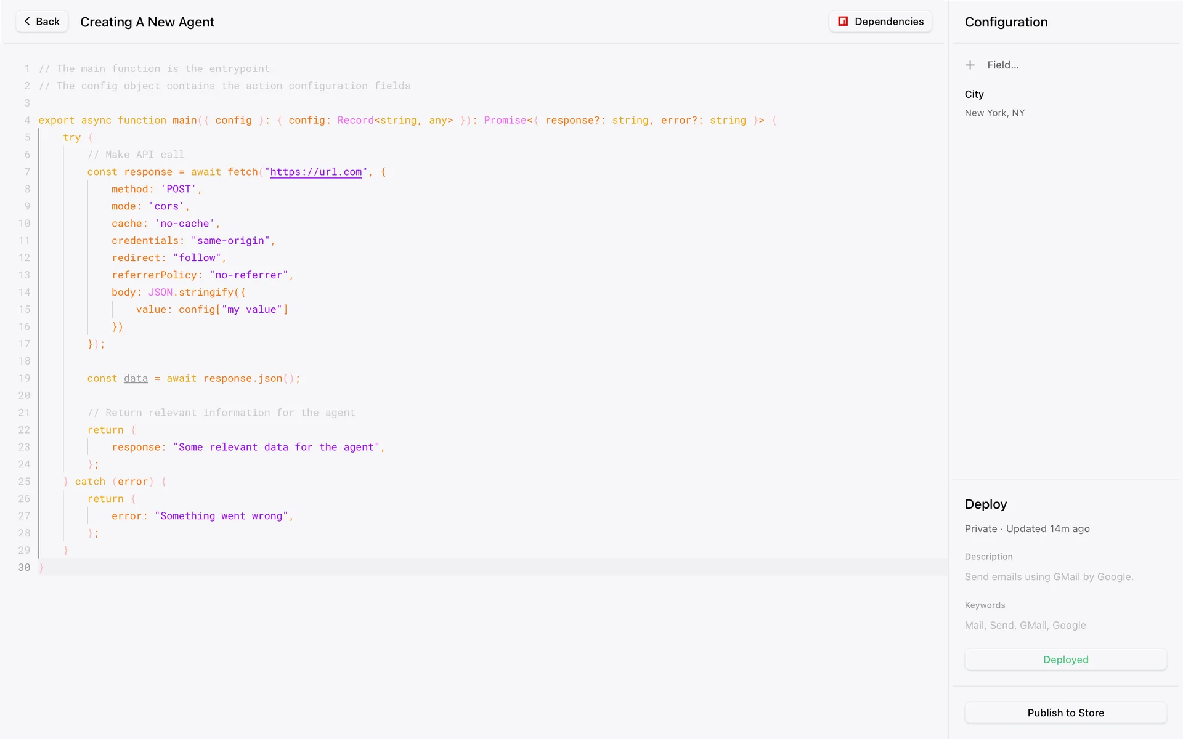Screen dimensions: 1183x739
Task: Click the Field... placeholder text
Action: [1002, 65]
